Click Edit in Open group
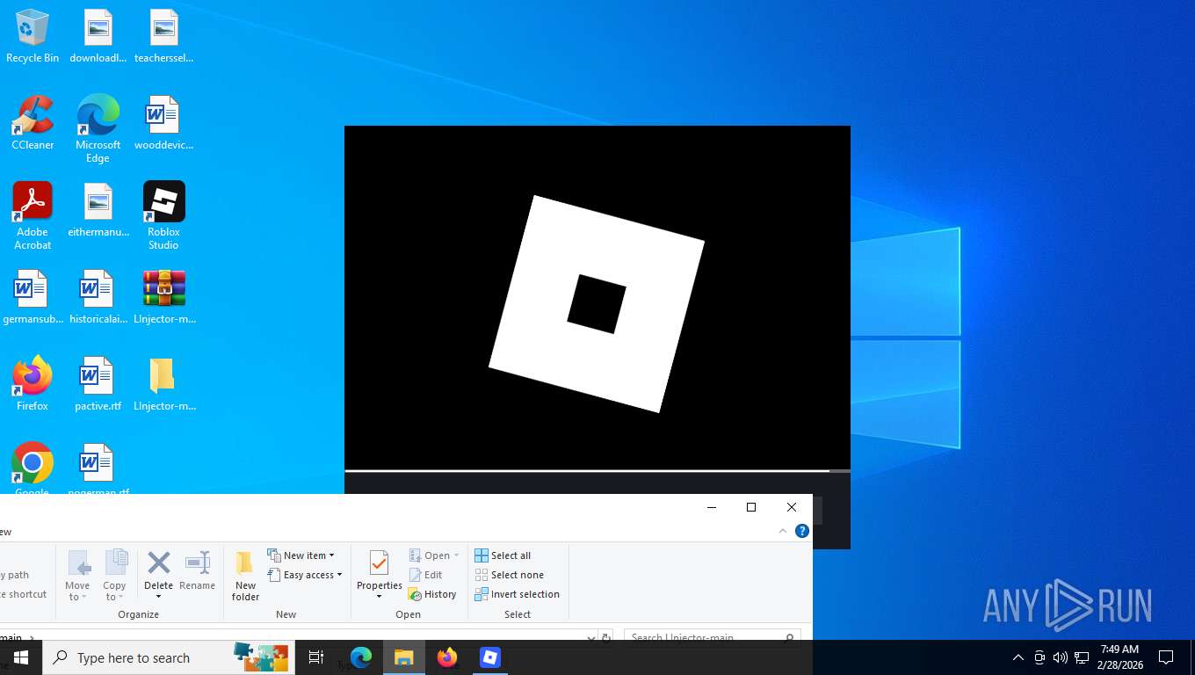Viewport: 1195px width, 675px height. 425,575
